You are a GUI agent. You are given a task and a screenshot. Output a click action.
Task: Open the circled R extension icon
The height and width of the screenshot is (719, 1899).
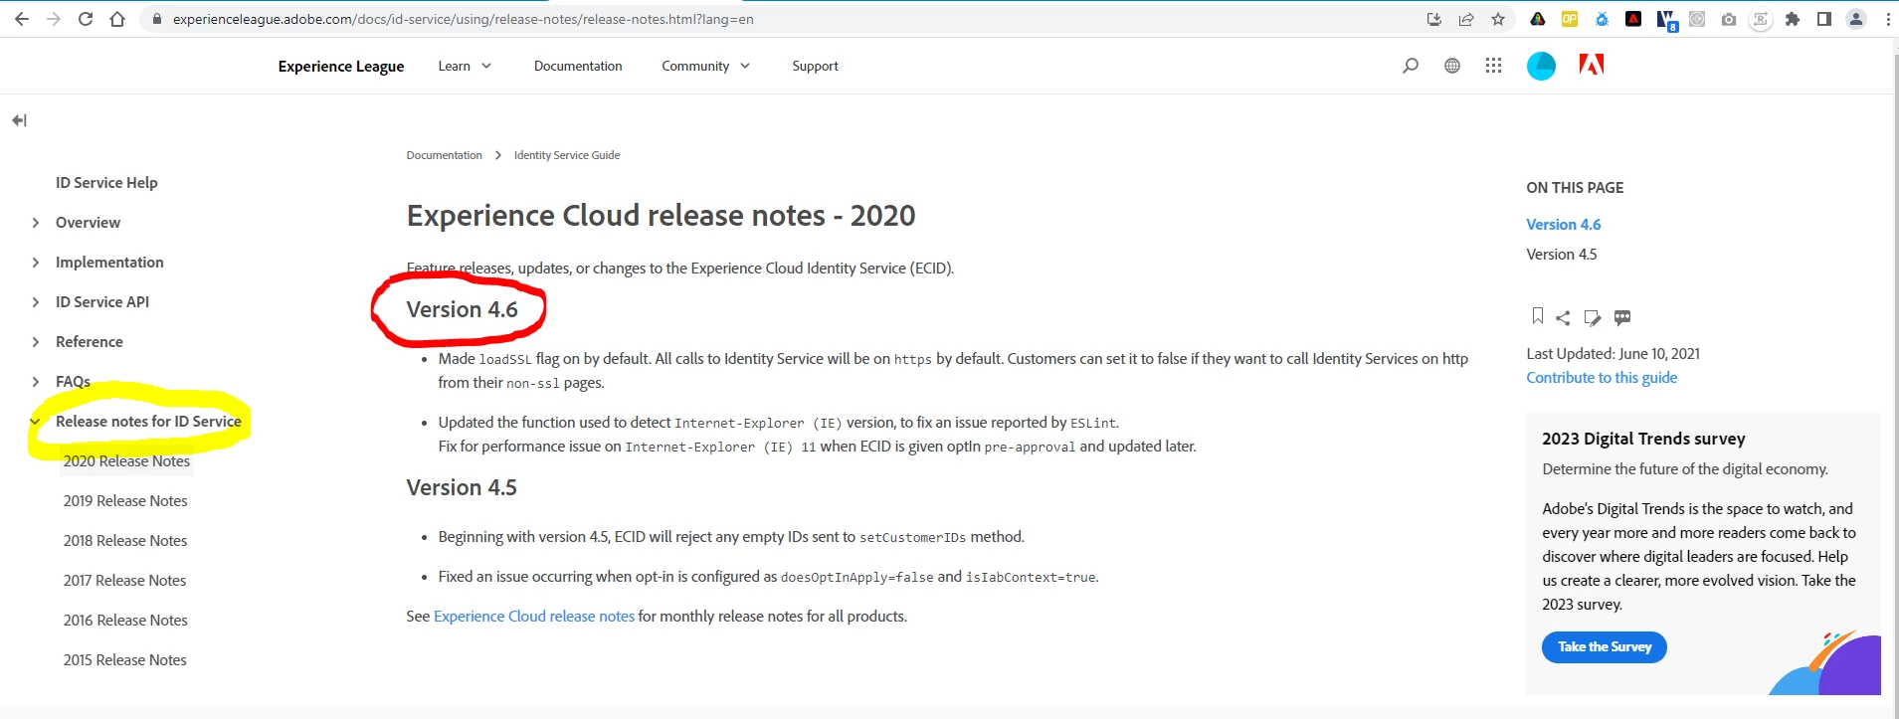pos(1761,19)
